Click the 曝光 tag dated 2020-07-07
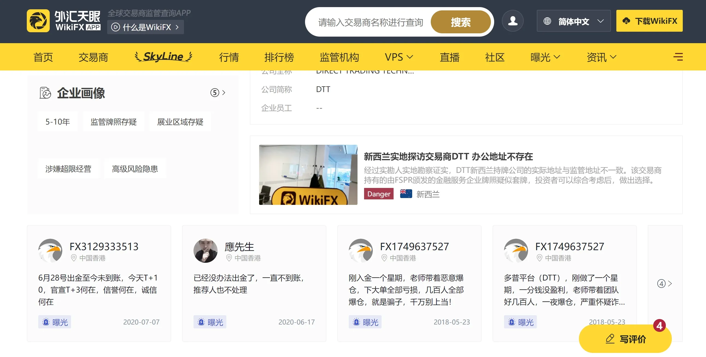Image resolution: width=706 pixels, height=357 pixels. [x=55, y=322]
